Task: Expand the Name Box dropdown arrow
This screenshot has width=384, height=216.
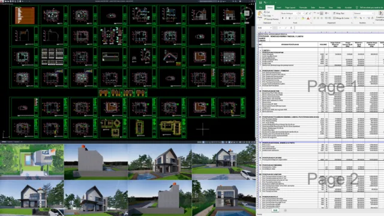Action: (271, 28)
